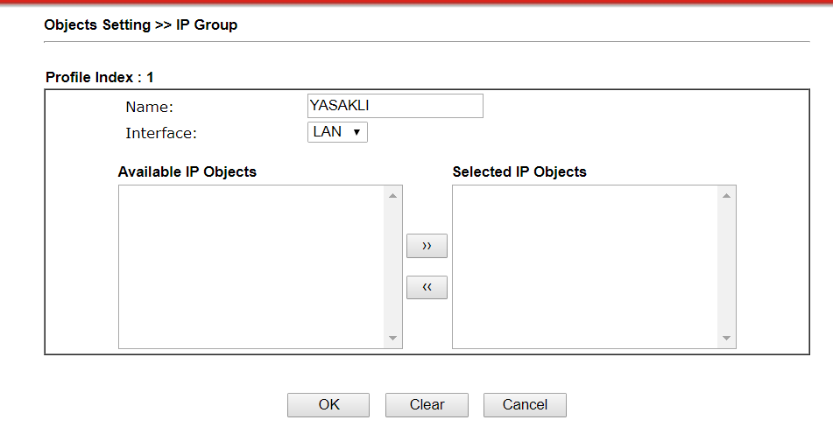The image size is (833, 441).
Task: Click the move left (<<) arrow button
Action: (x=427, y=288)
